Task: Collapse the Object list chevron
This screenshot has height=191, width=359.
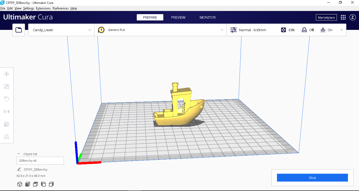Action: point(19,154)
